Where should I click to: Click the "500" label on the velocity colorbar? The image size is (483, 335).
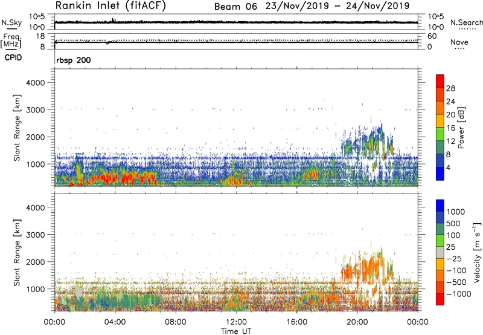453,224
